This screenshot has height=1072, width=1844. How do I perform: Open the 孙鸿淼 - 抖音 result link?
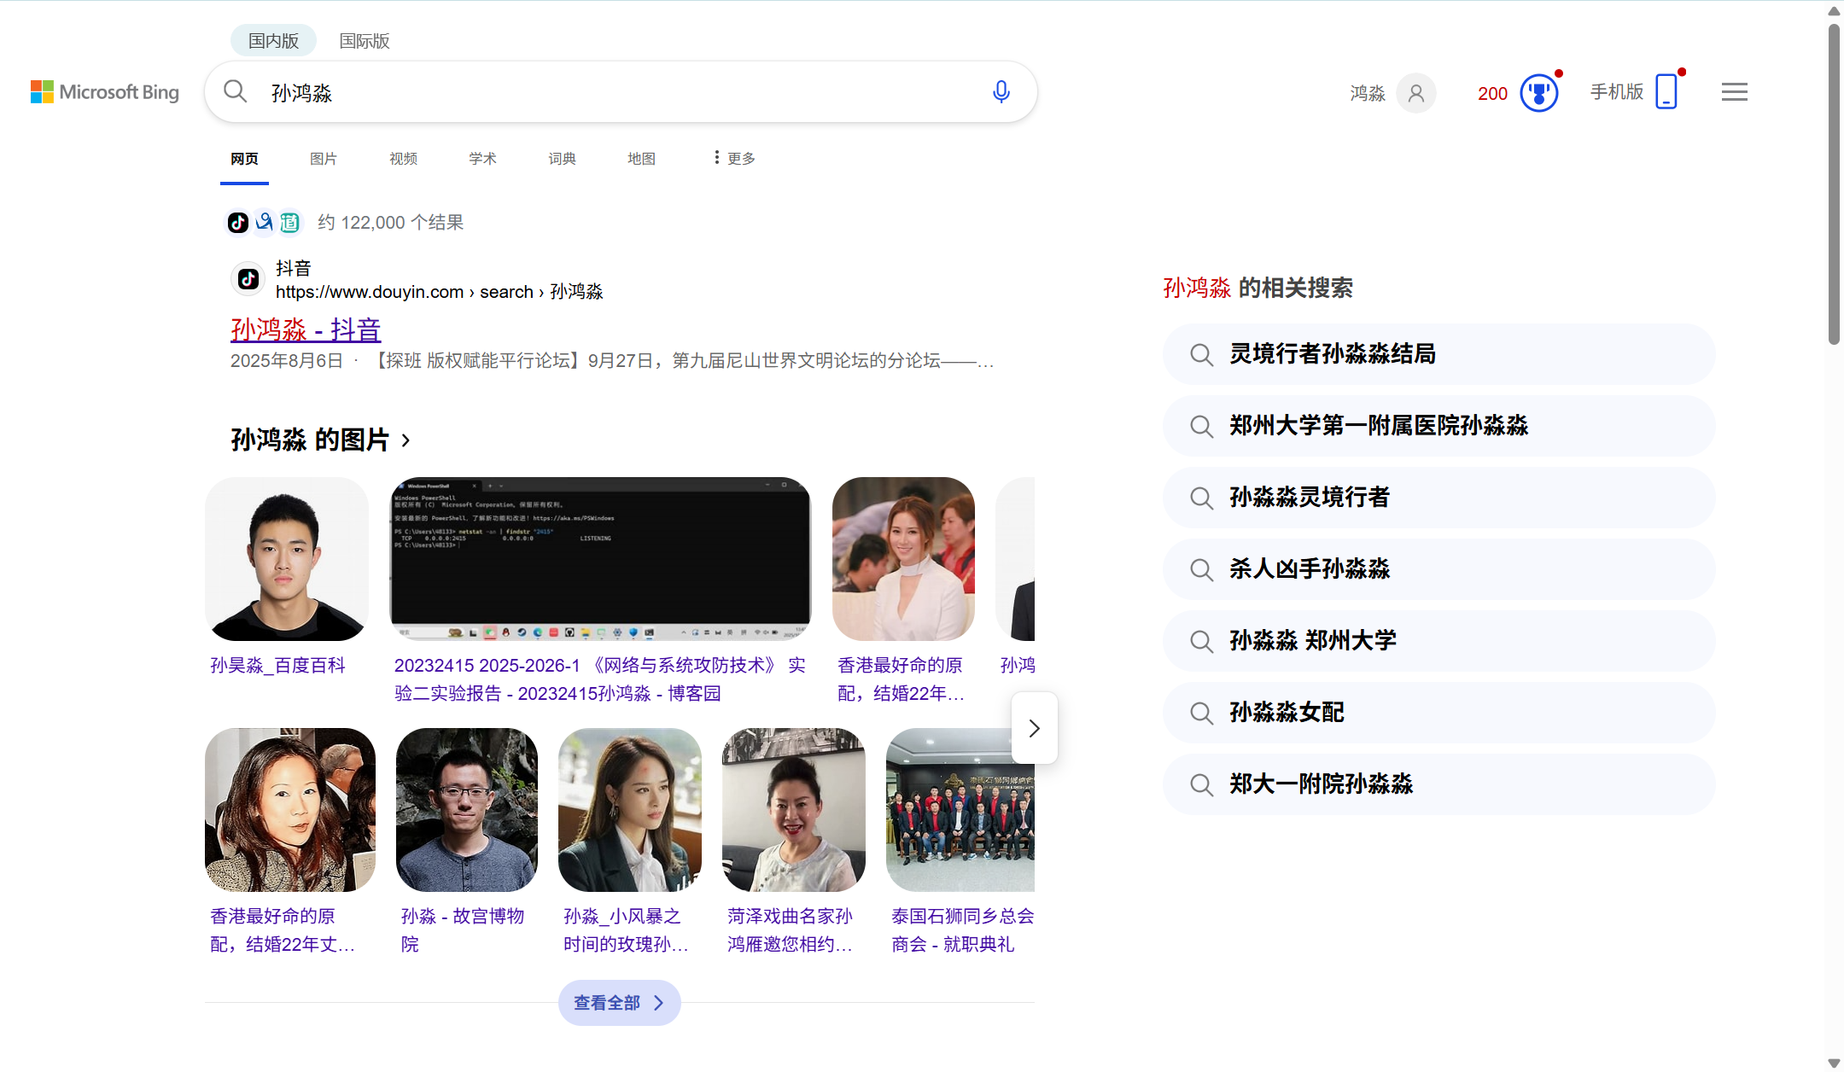tap(306, 329)
